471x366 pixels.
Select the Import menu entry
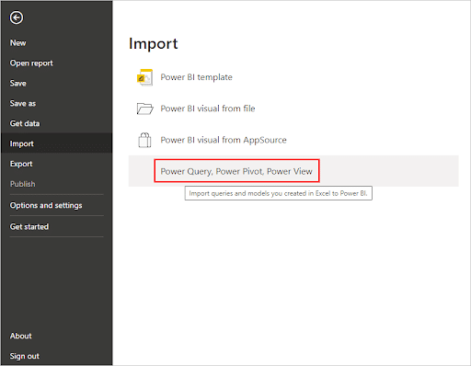(56, 143)
